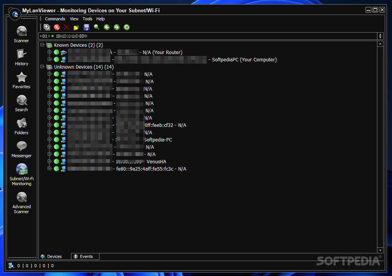Click the green back arrow icon
The height and width of the screenshot is (276, 392).
pyautogui.click(x=107, y=27)
